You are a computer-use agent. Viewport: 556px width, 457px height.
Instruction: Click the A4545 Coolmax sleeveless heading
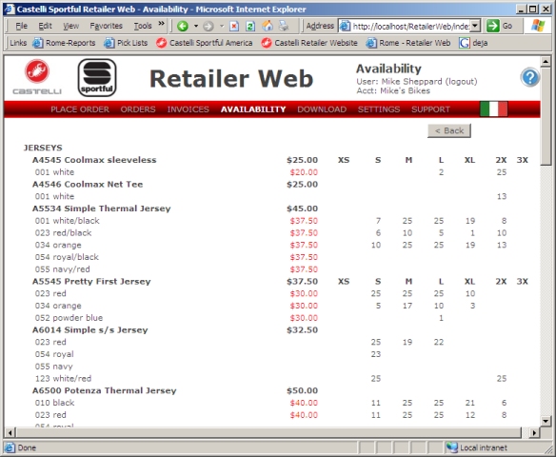click(x=94, y=160)
